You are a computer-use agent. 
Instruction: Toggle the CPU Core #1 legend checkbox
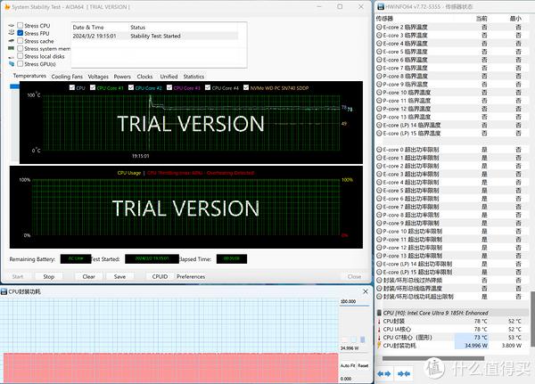pos(93,87)
